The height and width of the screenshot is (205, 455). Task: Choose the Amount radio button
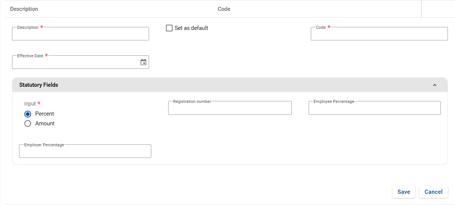28,123
